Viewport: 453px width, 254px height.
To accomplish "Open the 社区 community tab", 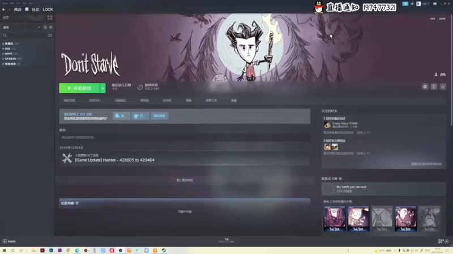I will 36,10.
